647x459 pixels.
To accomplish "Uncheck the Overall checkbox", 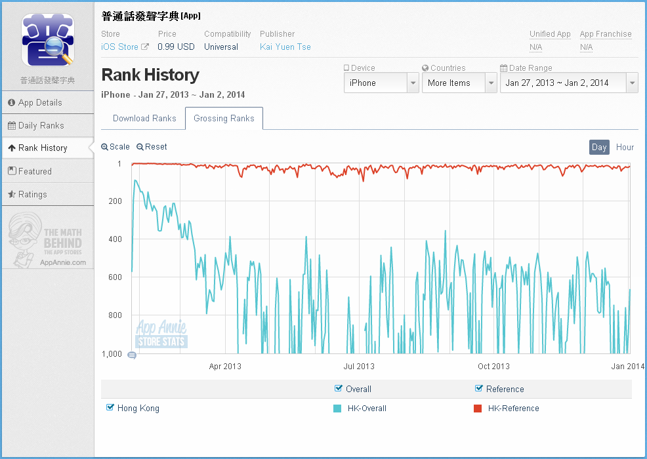I will tap(339, 388).
